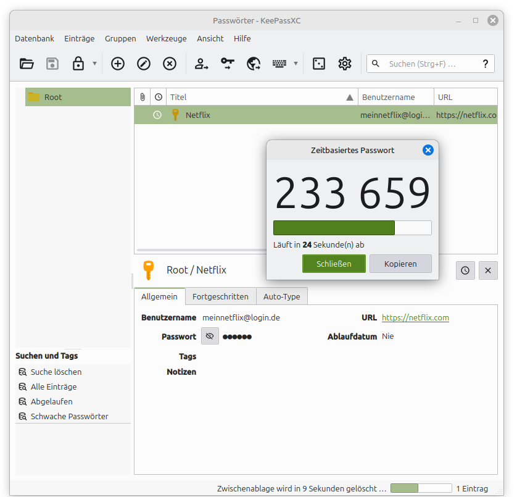Toggle password visibility eye icon
The height and width of the screenshot is (497, 517).
tap(210, 336)
